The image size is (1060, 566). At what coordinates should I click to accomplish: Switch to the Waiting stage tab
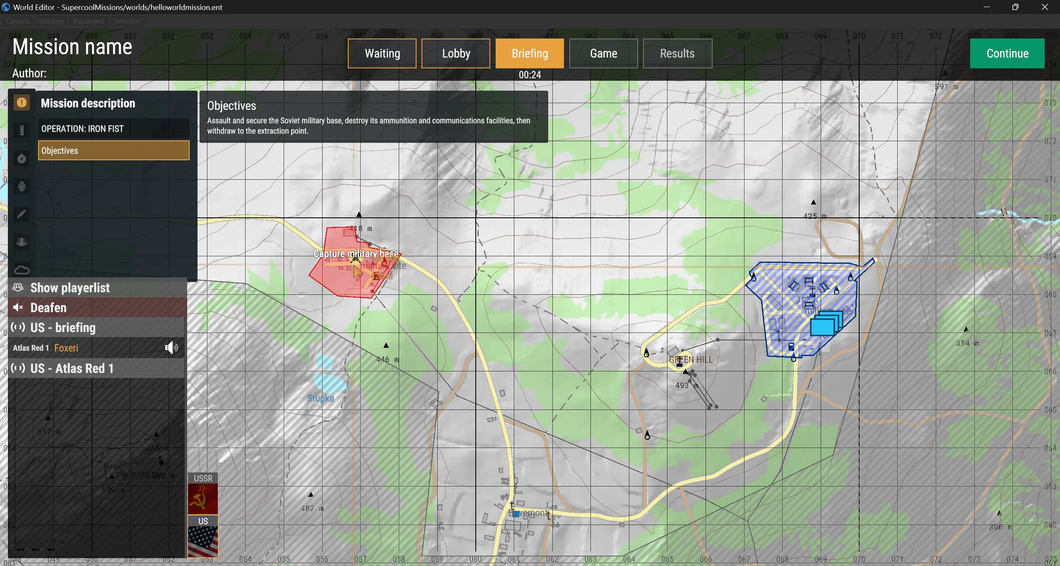point(382,53)
